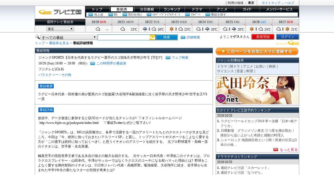334x175 pixels.
Task: Click the arrow icon before BS
Action: coord(110,14)
